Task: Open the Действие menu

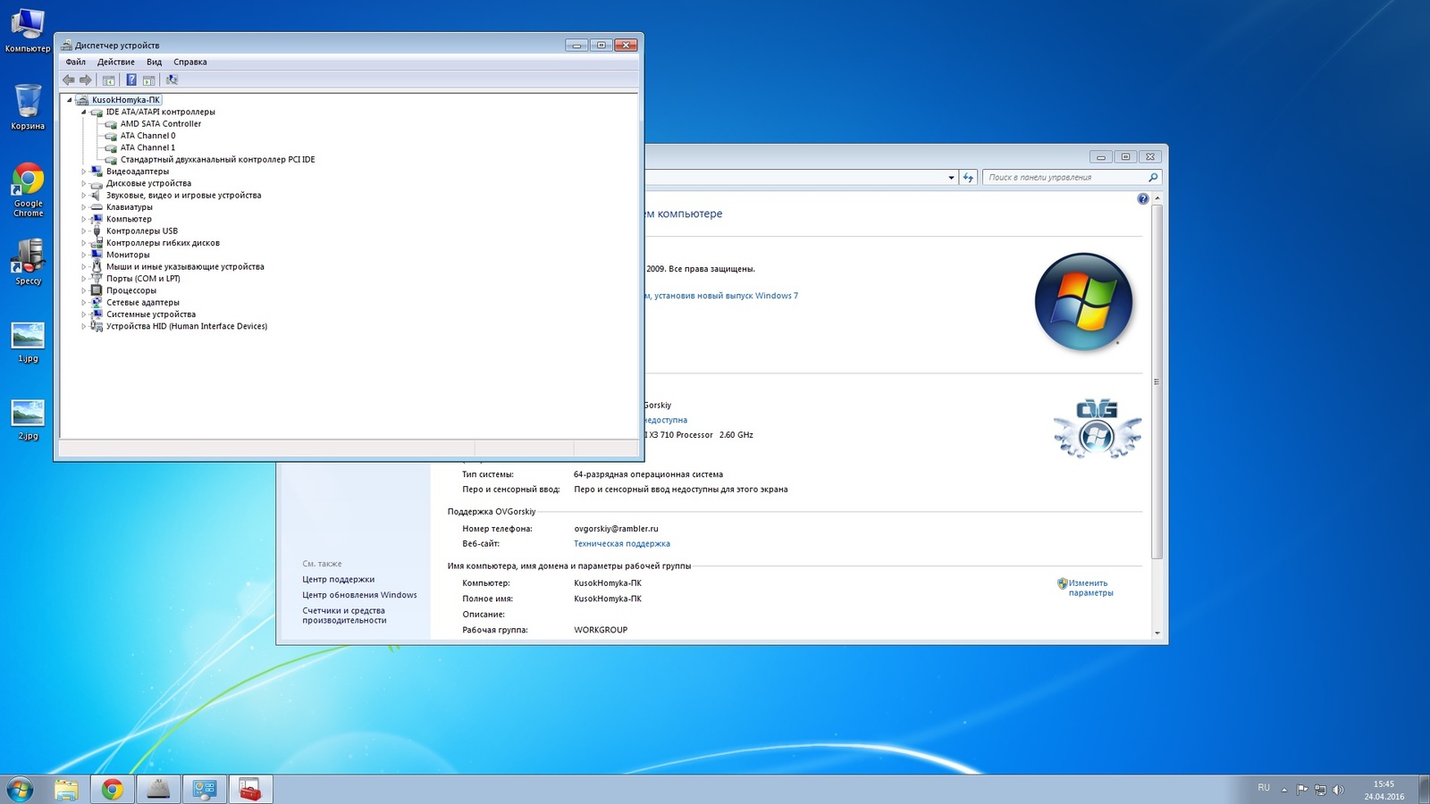Action: [x=115, y=63]
